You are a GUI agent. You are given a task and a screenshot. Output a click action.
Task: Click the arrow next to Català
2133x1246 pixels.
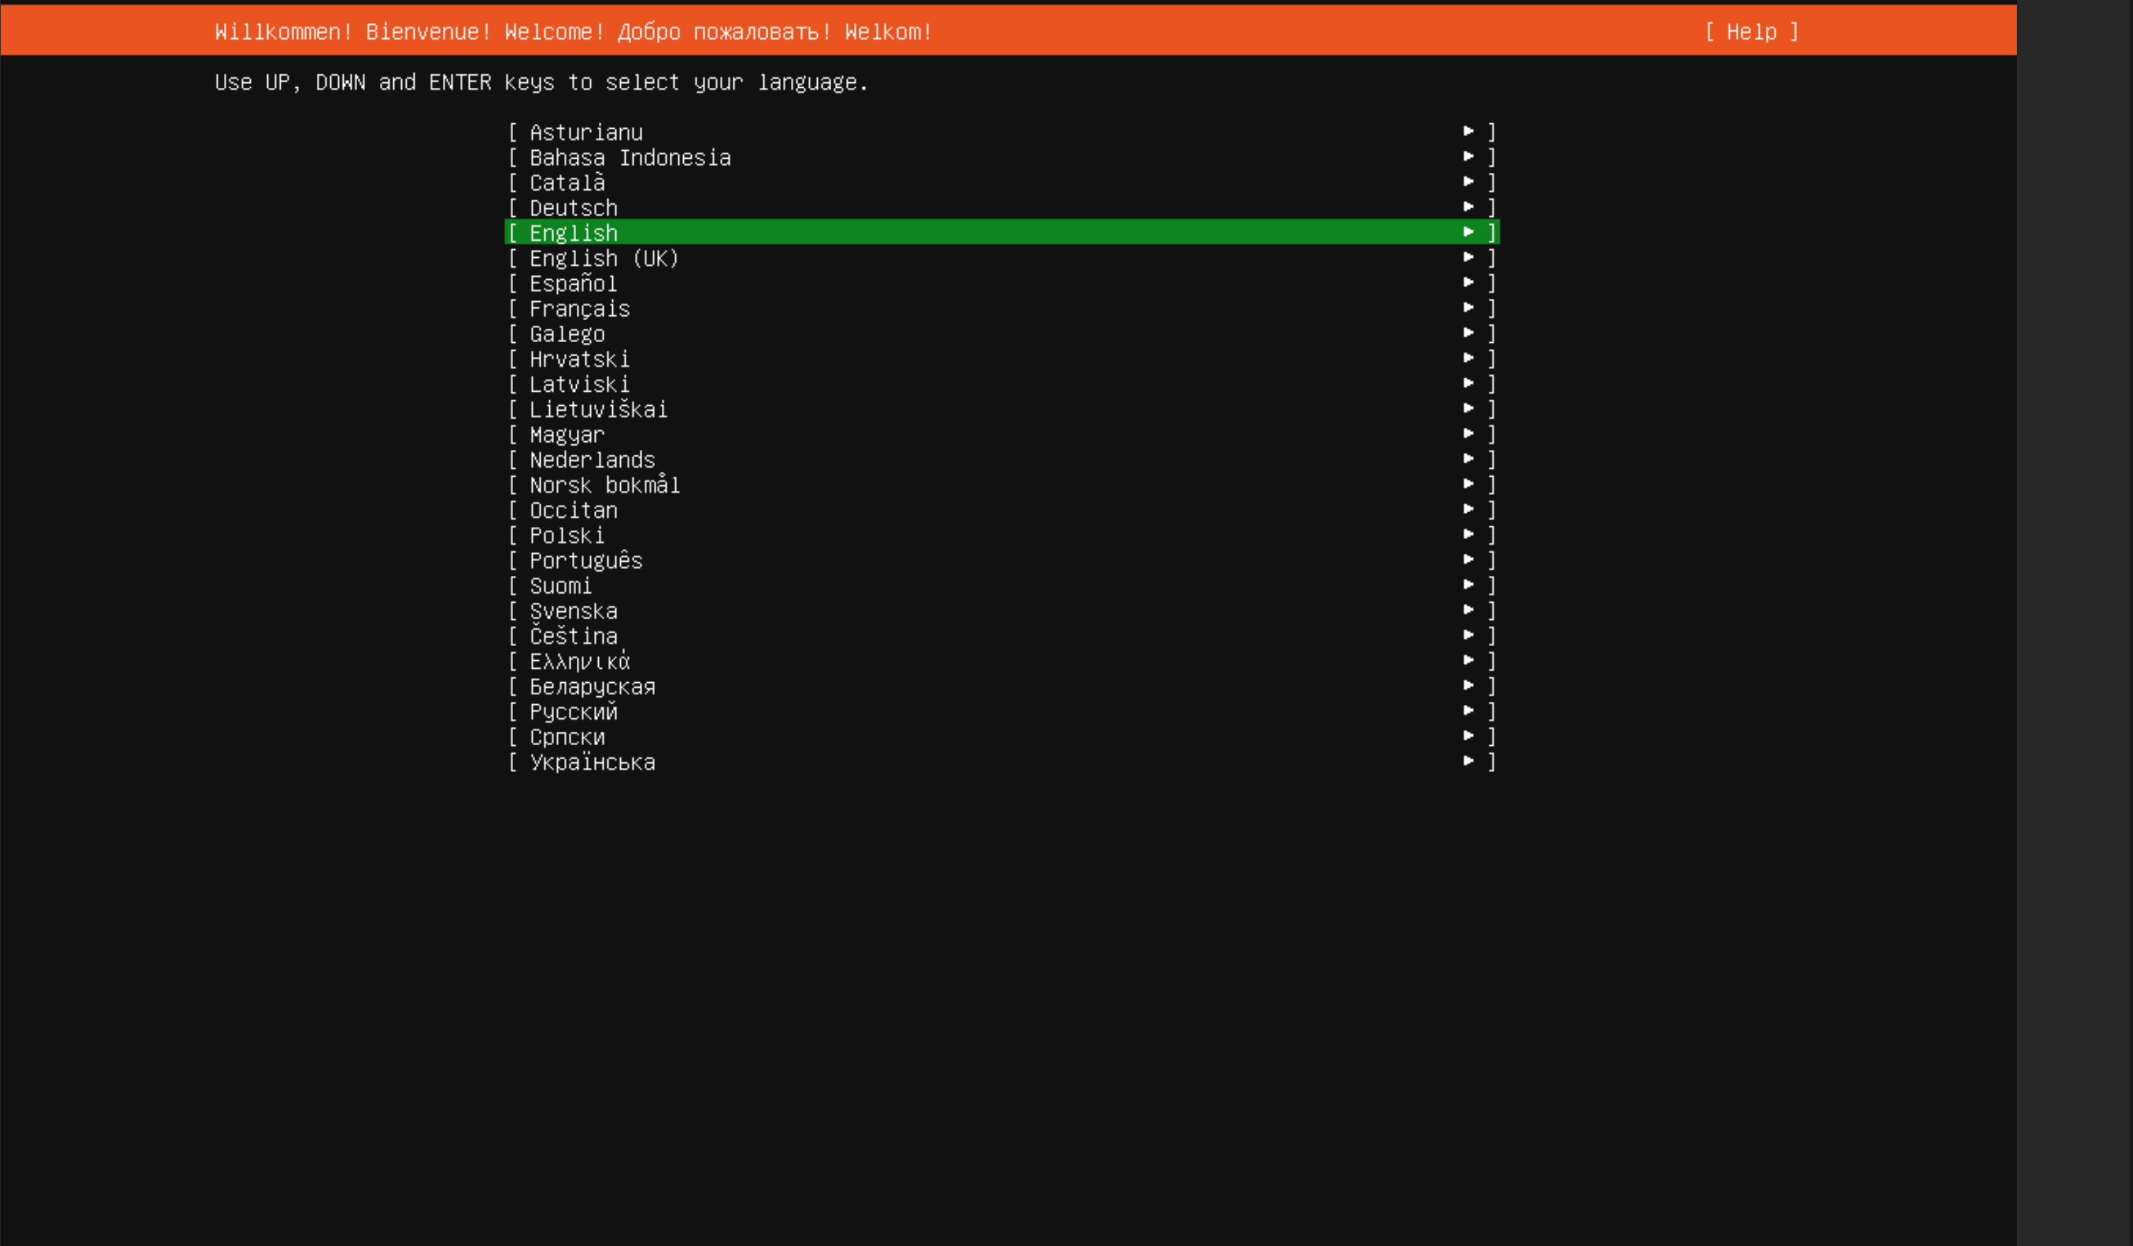click(x=1468, y=182)
